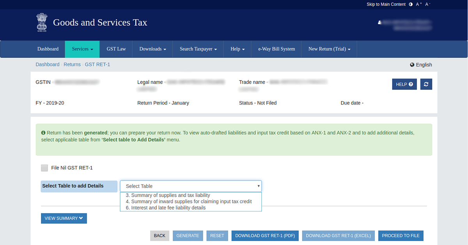Click the Government of India emblem logo
Screen dimensions: 468x245
coord(41,22)
